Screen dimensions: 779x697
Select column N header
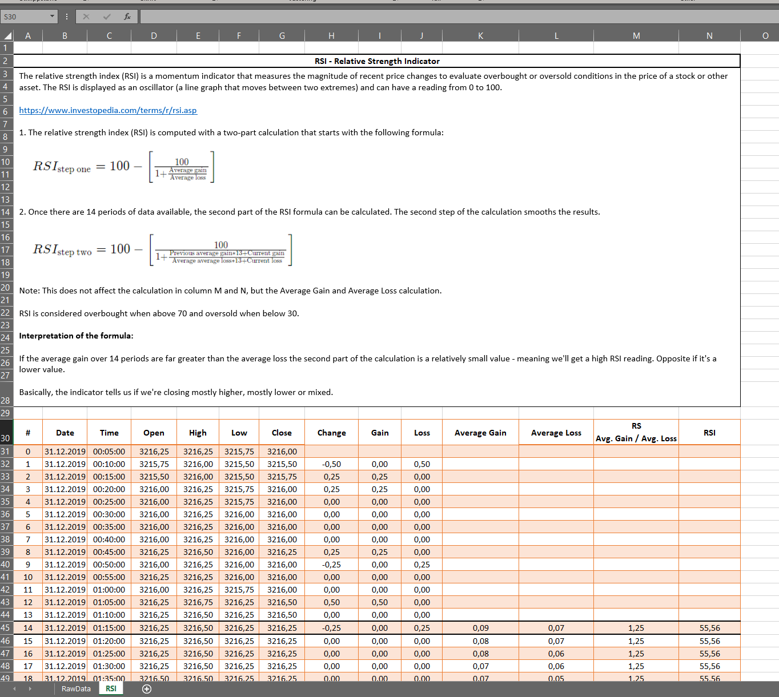(x=709, y=35)
